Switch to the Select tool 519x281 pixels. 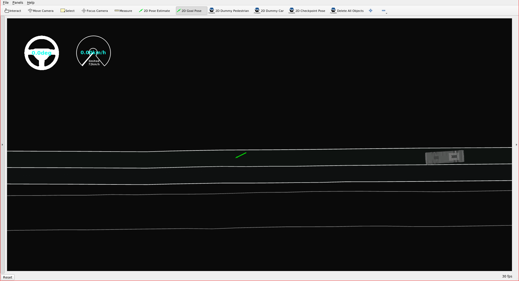(x=67, y=11)
